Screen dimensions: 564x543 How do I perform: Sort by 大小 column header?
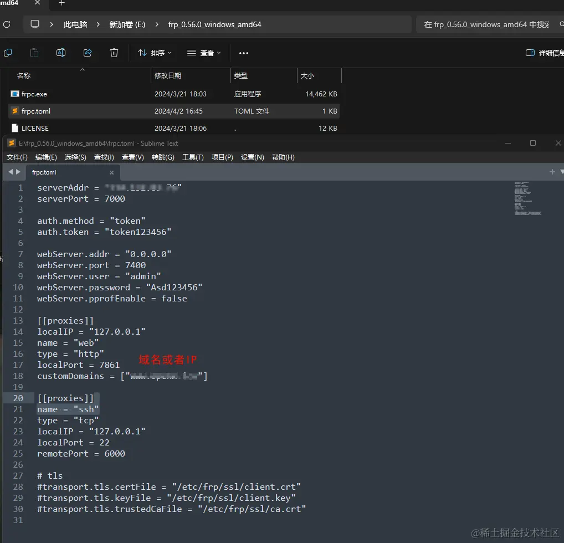tap(307, 75)
